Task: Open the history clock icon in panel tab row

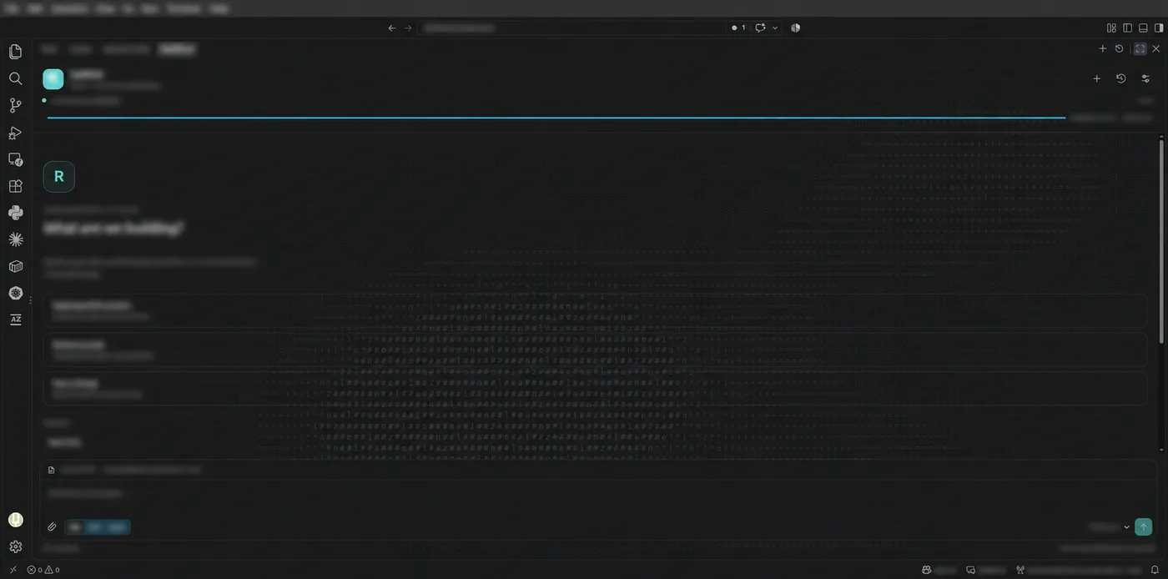Action: tap(1120, 49)
